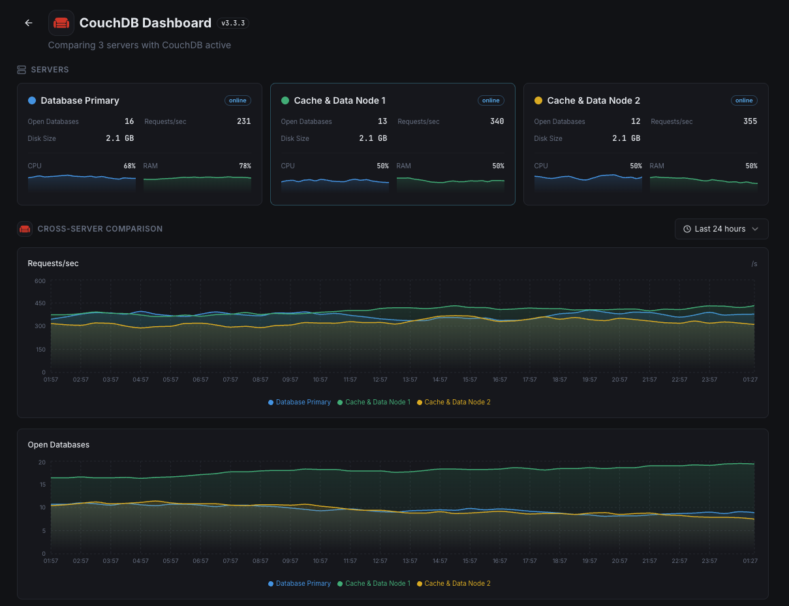Toggle Database Primary in Requests/sec legend

(300, 402)
